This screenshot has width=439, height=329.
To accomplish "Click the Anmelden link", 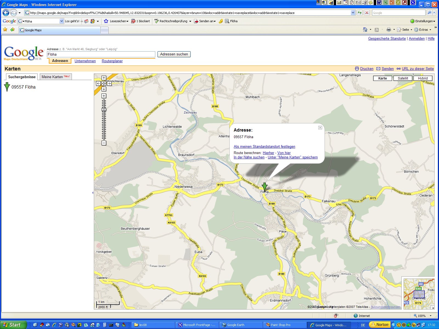I will [x=417, y=39].
